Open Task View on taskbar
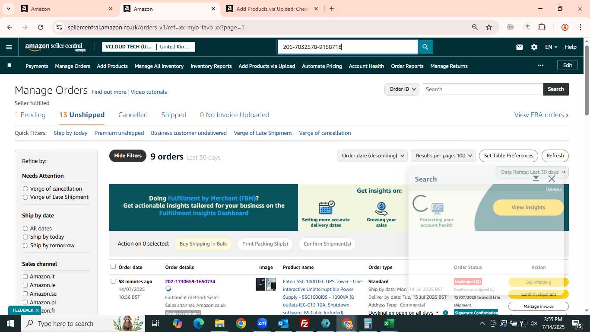This screenshot has height=332, width=590. (x=155, y=323)
